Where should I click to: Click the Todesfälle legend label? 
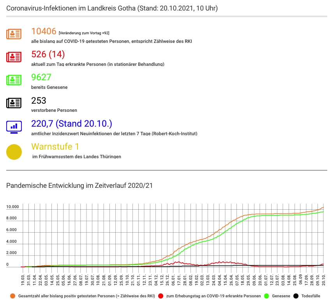311,296
